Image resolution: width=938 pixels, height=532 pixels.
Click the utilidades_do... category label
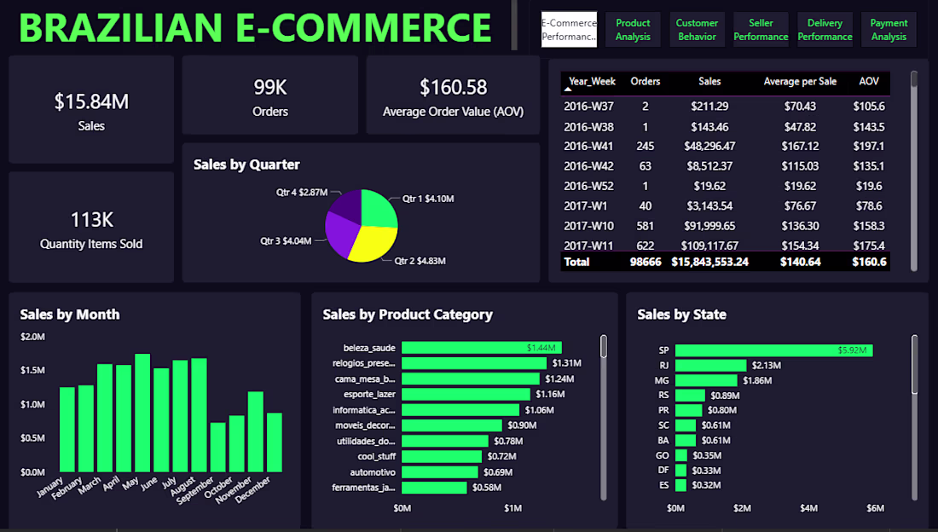(x=366, y=441)
